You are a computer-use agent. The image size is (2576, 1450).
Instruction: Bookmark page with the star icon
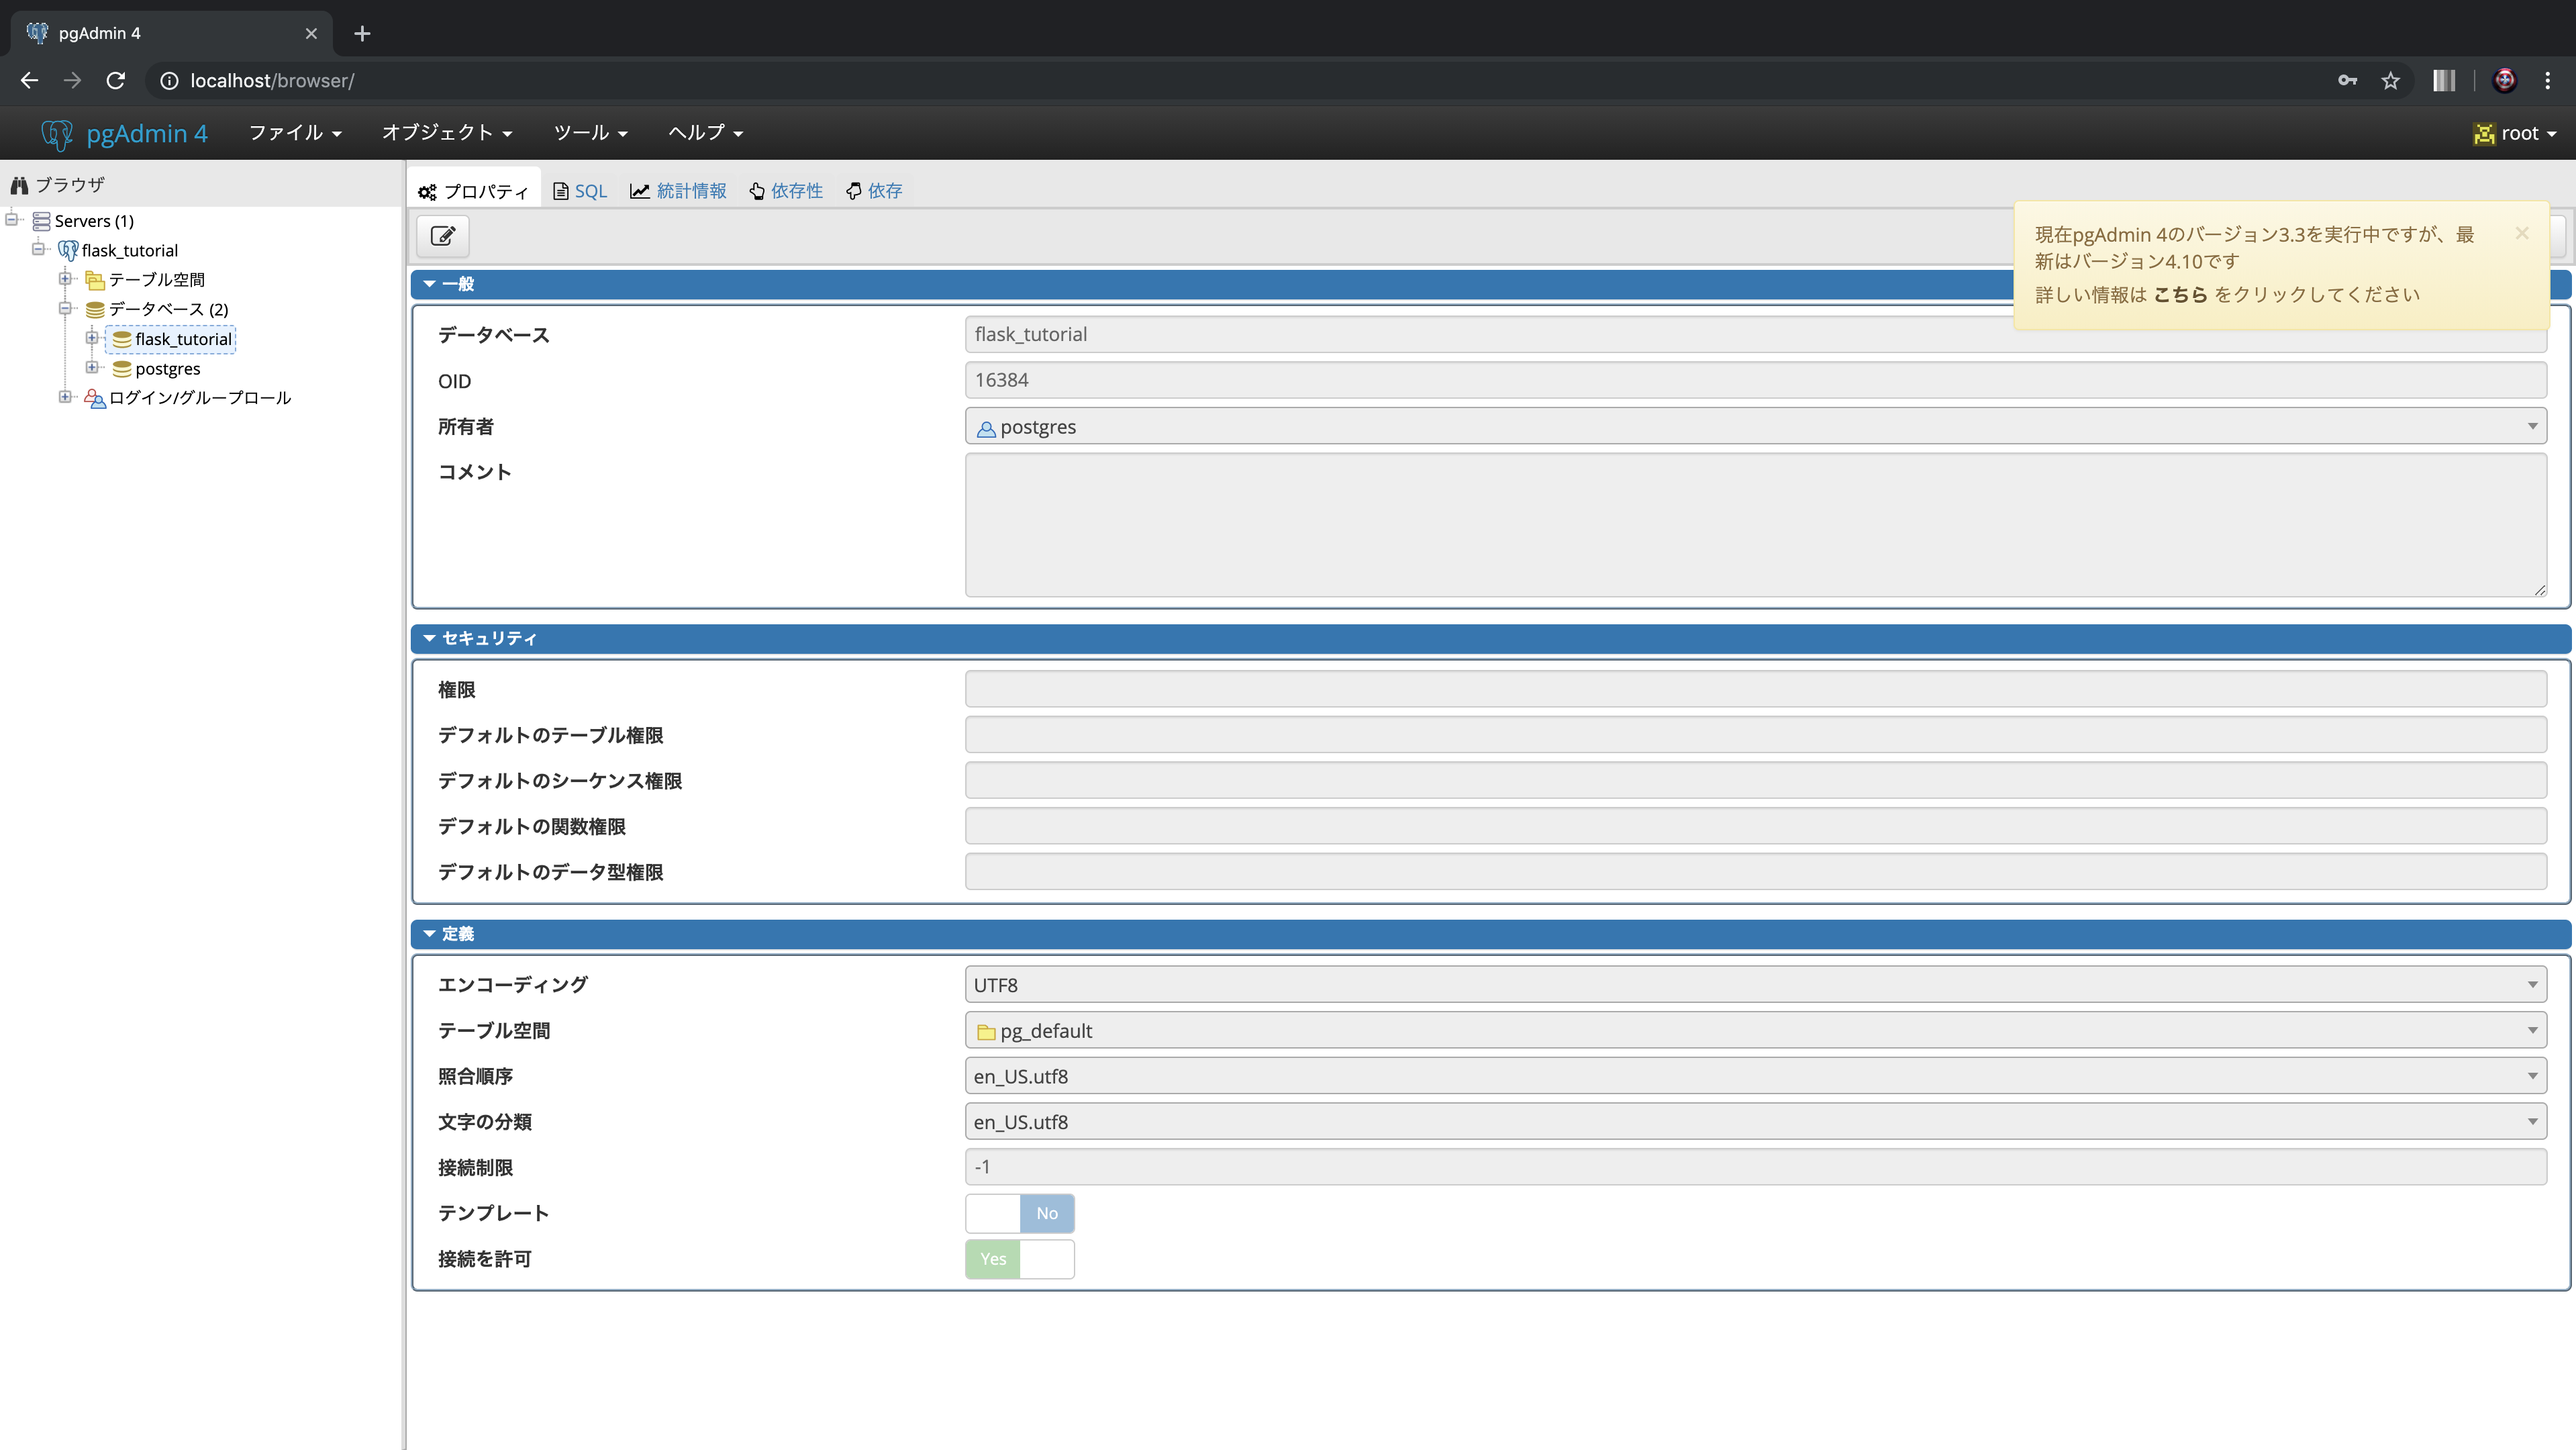pyautogui.click(x=2390, y=81)
